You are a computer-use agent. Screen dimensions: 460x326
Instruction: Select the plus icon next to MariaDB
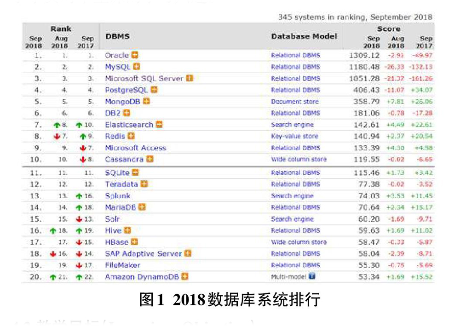142,207
